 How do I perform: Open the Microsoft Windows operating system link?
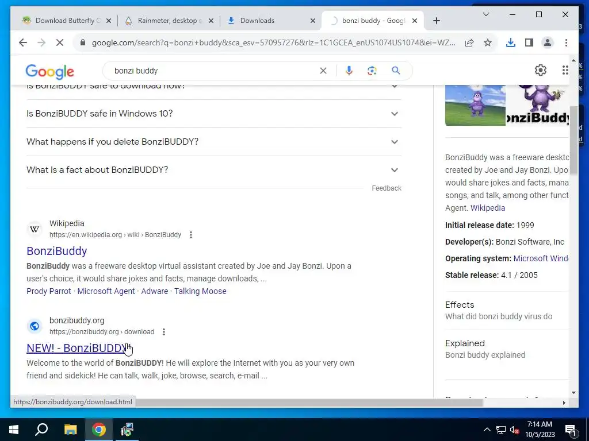pos(541,258)
